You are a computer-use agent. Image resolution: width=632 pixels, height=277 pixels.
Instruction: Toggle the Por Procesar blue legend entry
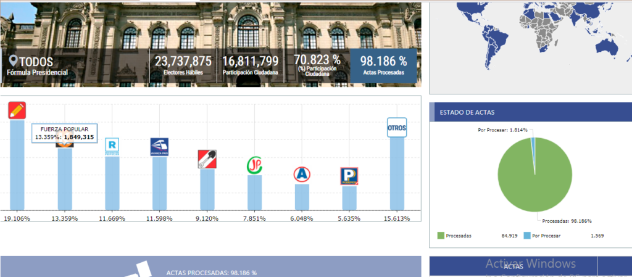544,235
